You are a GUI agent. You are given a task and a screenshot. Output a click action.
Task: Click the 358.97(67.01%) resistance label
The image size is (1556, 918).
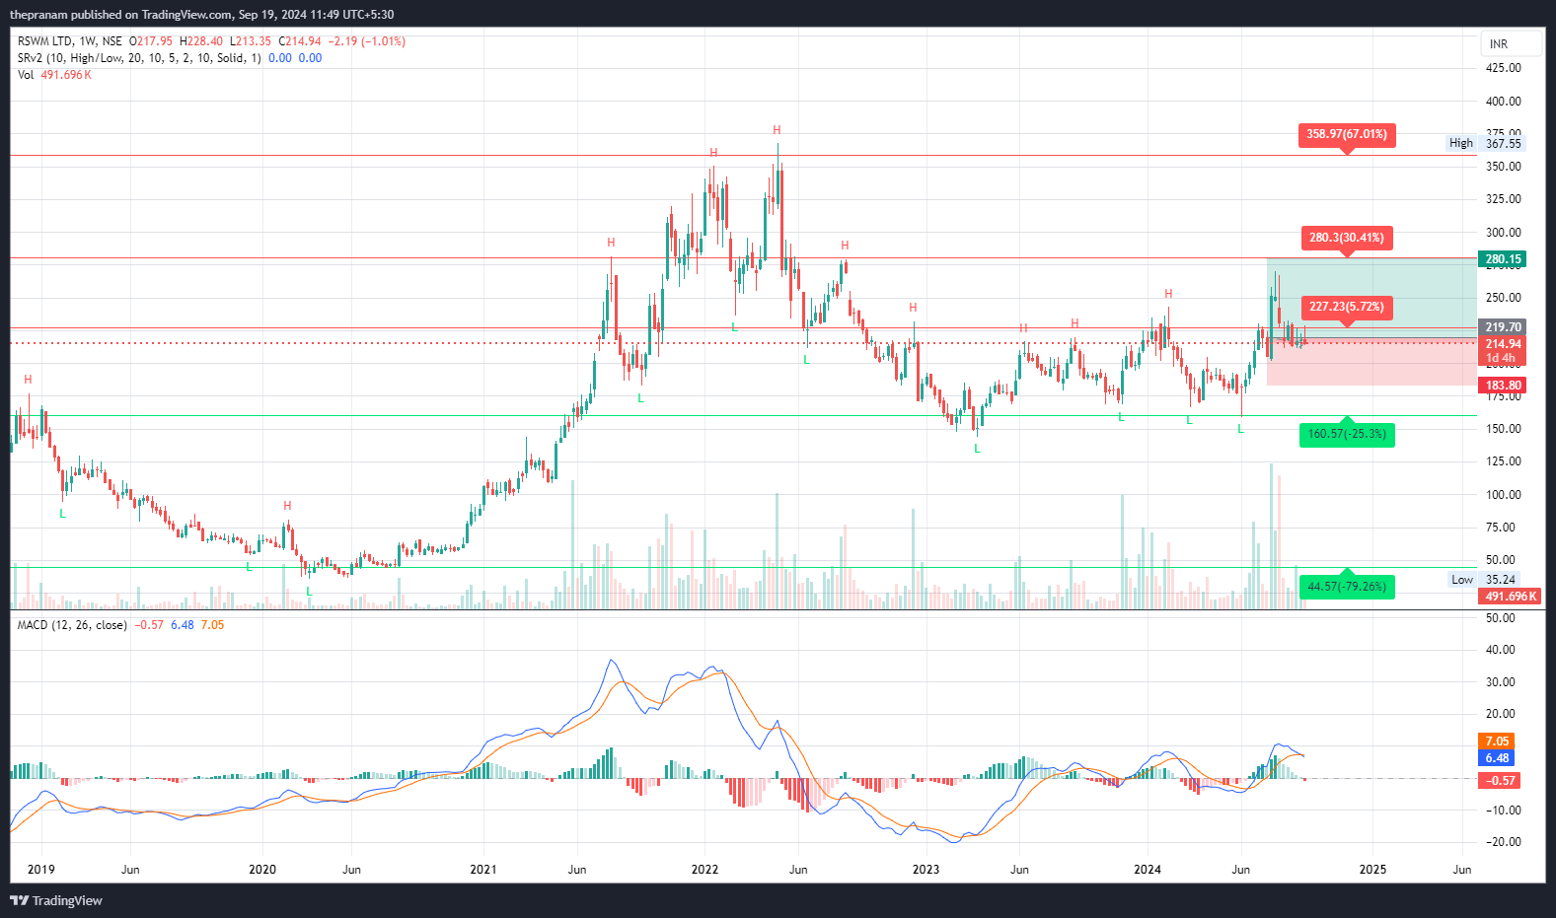pyautogui.click(x=1347, y=135)
